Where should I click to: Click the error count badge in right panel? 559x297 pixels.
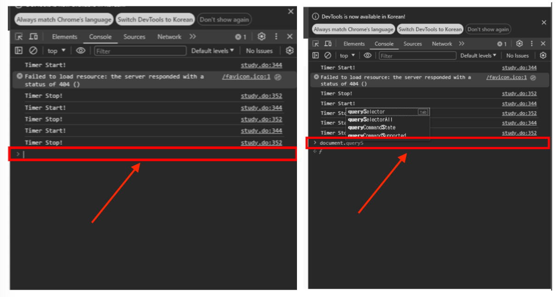click(502, 44)
